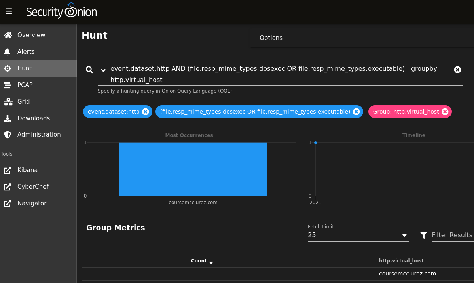The image size is (474, 283).
Task: Click the file.resp_mime_types filter chip label
Action: (255, 112)
